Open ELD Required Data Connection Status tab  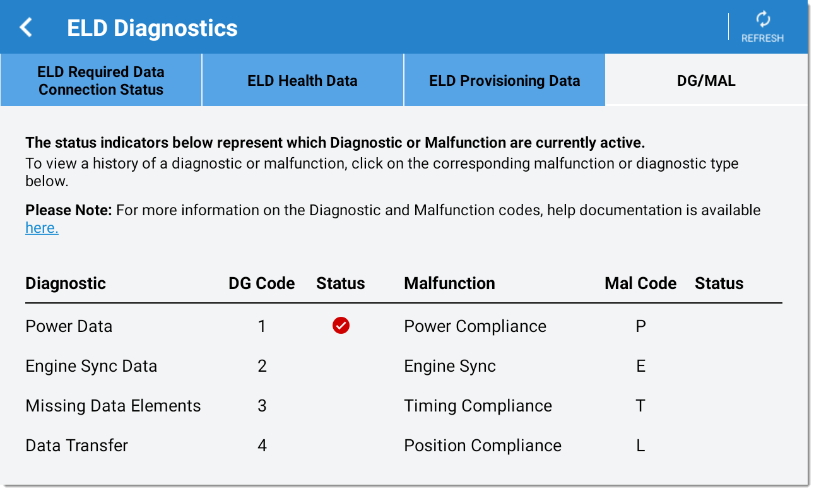click(101, 80)
